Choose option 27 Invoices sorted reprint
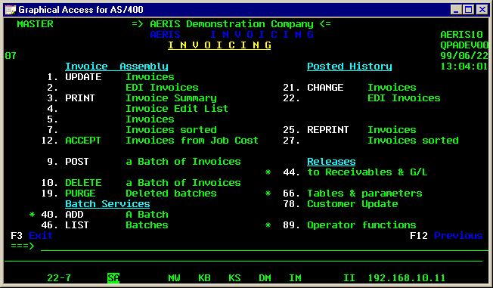 pyautogui.click(x=371, y=141)
